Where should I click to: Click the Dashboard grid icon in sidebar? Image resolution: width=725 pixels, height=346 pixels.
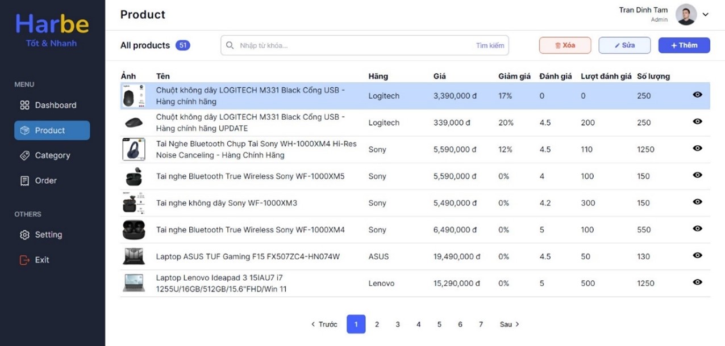tap(24, 105)
